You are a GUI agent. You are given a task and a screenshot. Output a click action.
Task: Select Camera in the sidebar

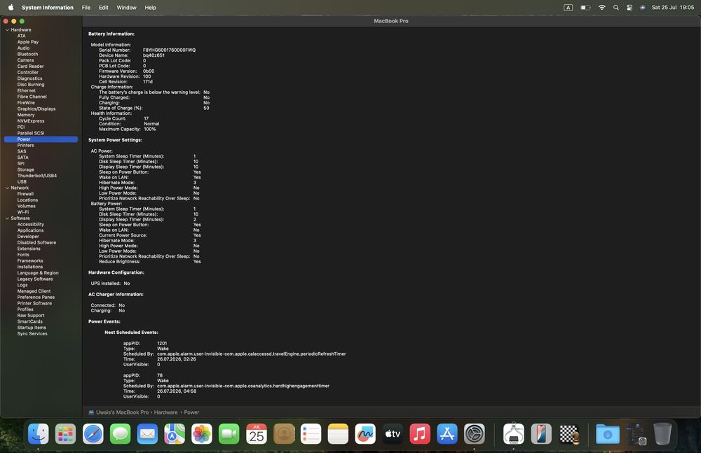click(25, 60)
